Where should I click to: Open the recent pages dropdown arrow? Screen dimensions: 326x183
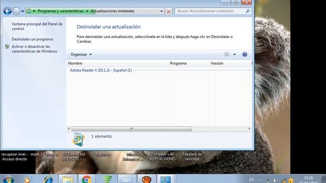pos(22,11)
